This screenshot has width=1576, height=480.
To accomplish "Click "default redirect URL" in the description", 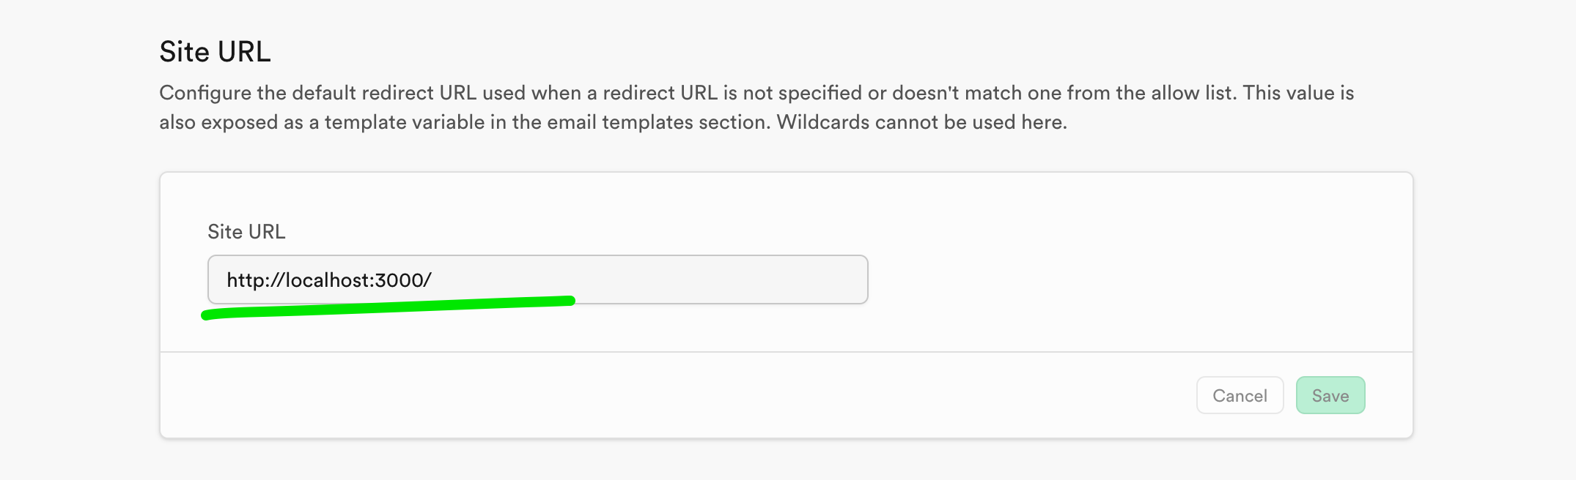I will (384, 93).
